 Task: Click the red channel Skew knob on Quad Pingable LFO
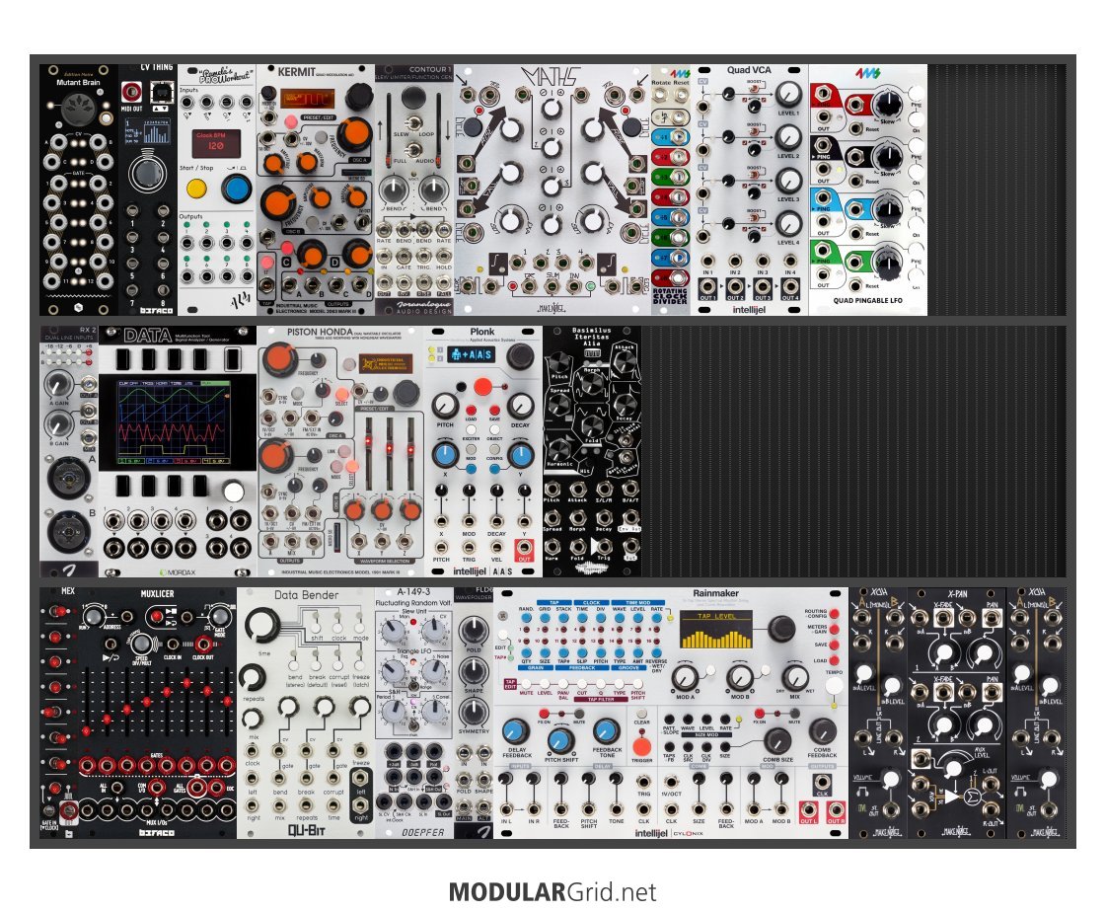pyautogui.click(x=886, y=103)
